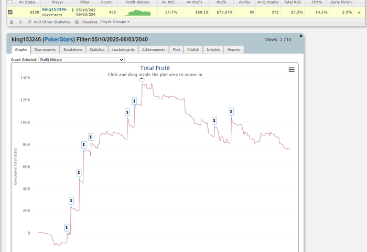Click the Views: 3,718 text
Image resolution: width=367 pixels, height=252 pixels.
pos(278,39)
